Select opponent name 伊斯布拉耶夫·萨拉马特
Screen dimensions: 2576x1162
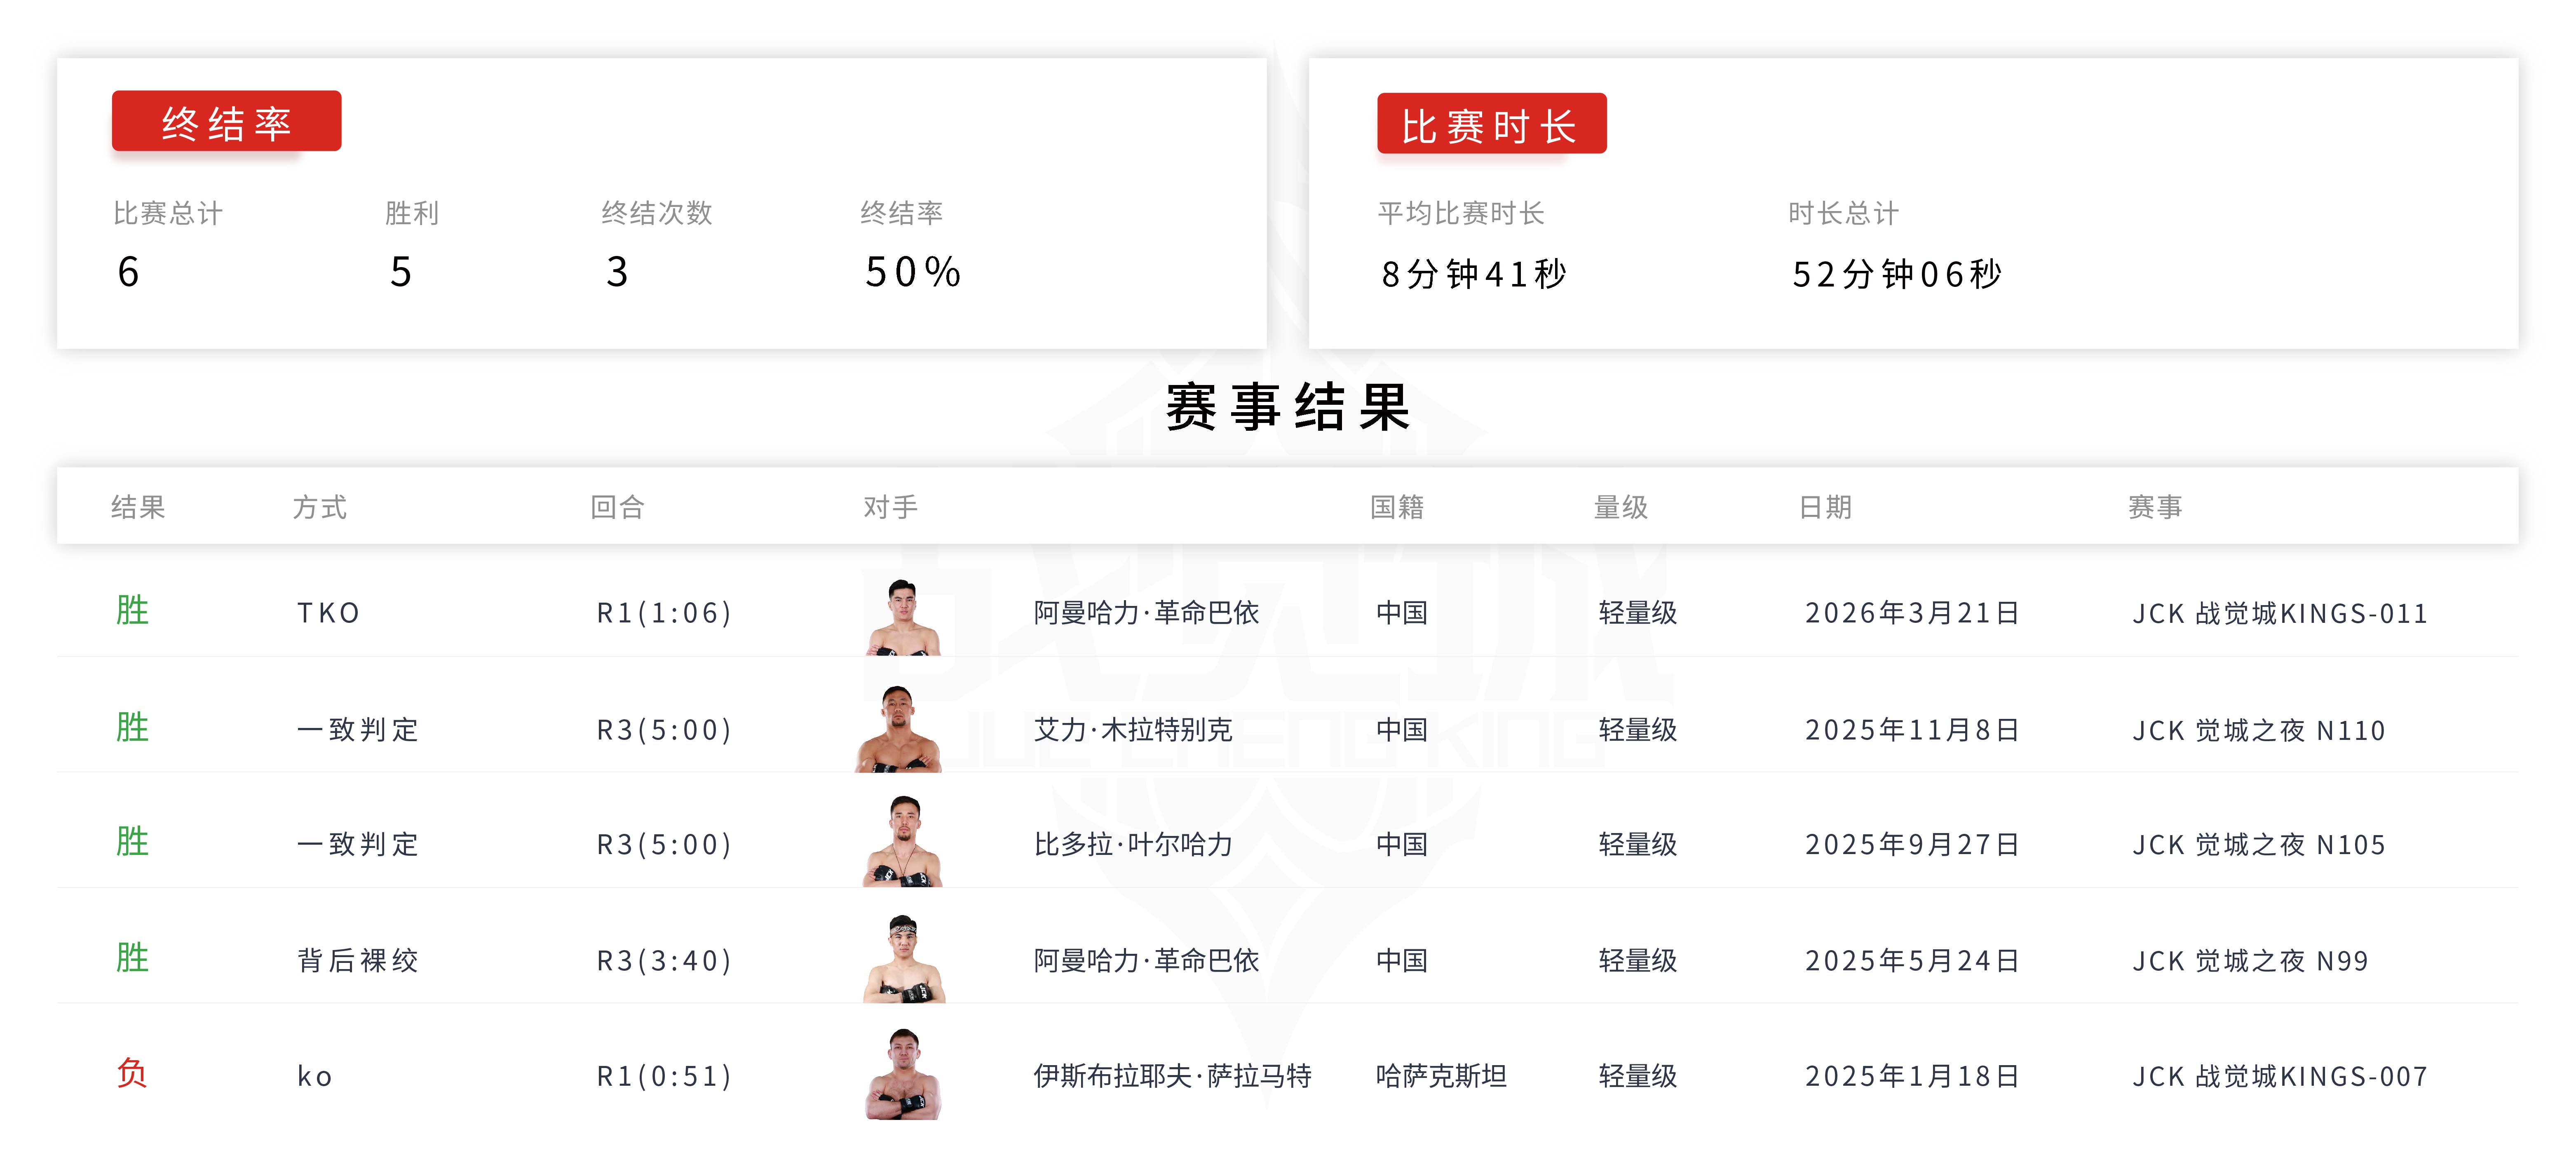(x=1172, y=1076)
